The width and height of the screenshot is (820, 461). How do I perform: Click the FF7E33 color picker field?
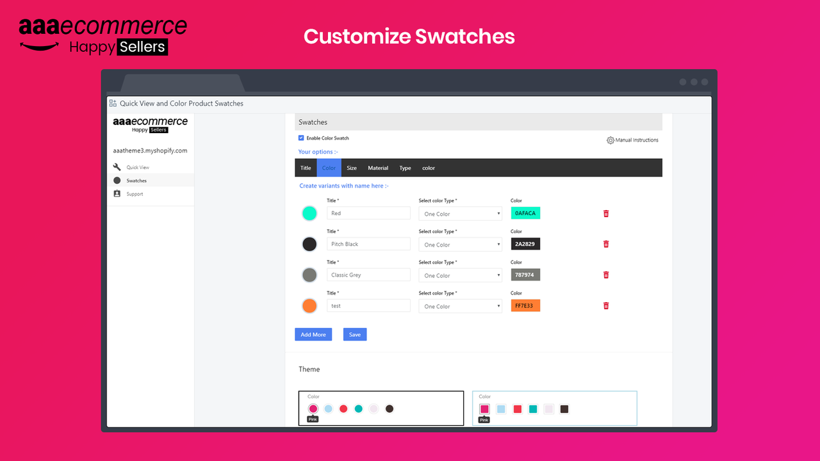pyautogui.click(x=525, y=305)
